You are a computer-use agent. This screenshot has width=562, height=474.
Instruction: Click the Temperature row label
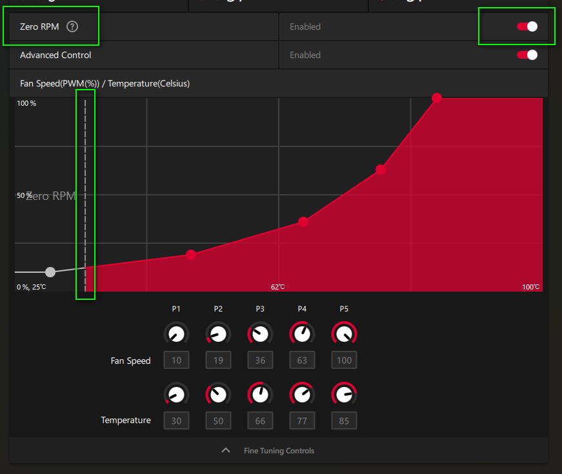coord(126,420)
